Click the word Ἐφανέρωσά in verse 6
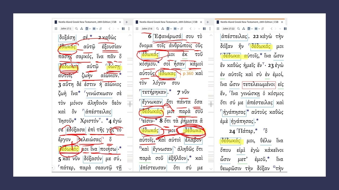This screenshot has width=339, height=190. tap(167, 36)
